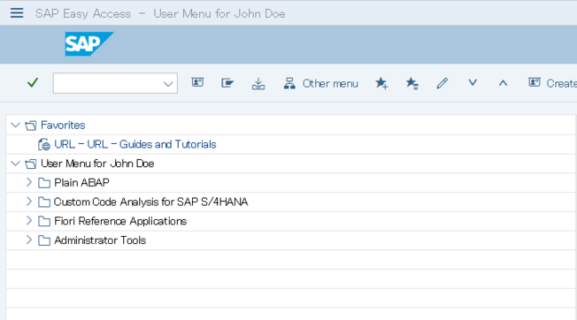This screenshot has width=577, height=320.
Task: Select Fiori Reference Applications folder item
Action: tap(120, 221)
